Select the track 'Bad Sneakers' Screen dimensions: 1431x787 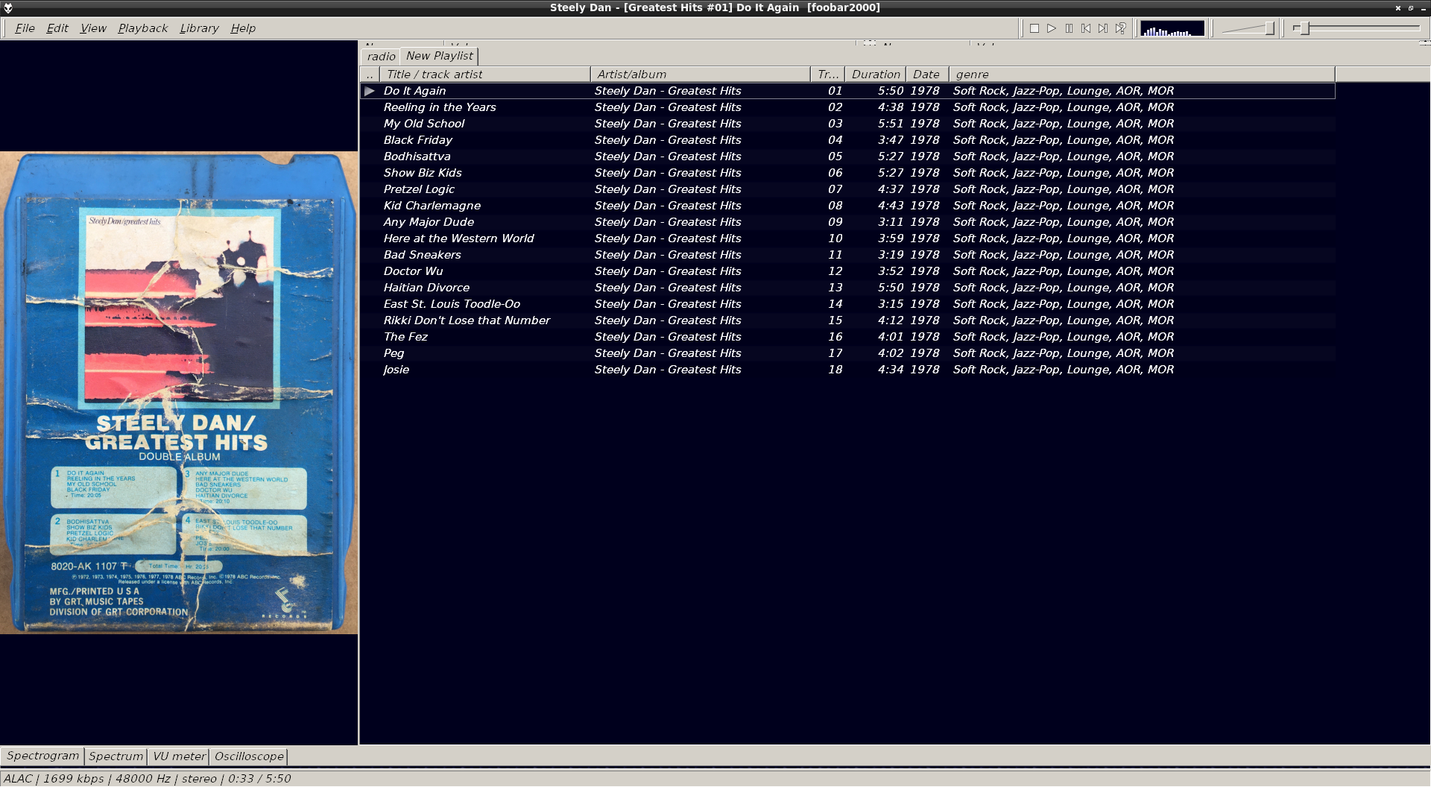click(x=847, y=255)
